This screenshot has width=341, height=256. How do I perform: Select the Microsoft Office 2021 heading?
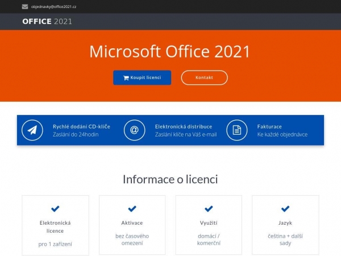169,52
